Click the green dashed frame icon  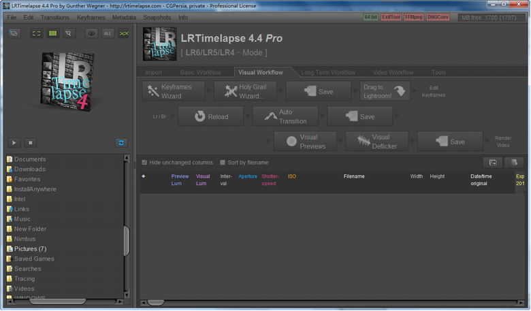(x=37, y=33)
